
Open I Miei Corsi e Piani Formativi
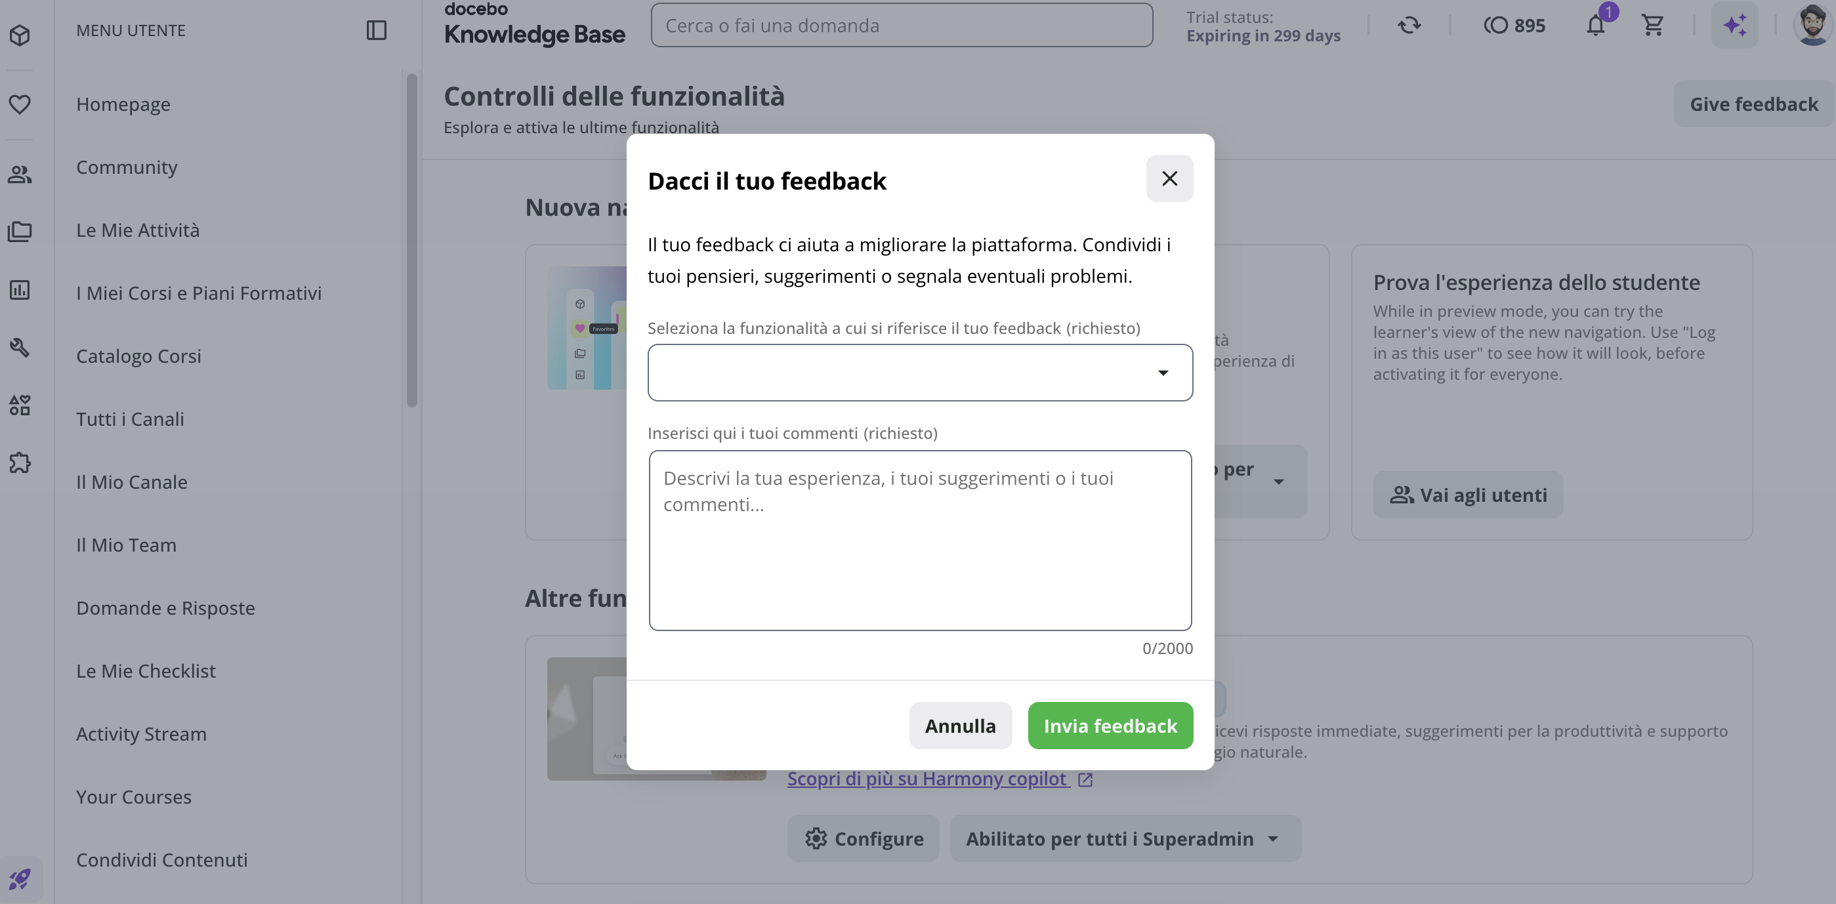199,293
